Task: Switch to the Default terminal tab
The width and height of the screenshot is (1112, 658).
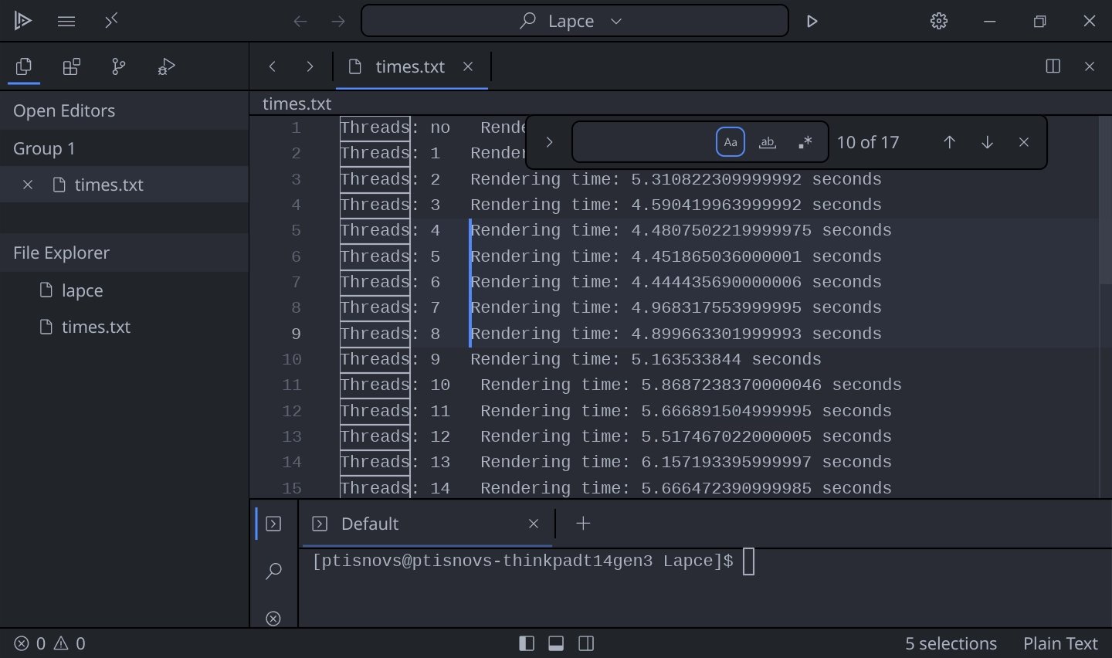Action: pos(369,524)
